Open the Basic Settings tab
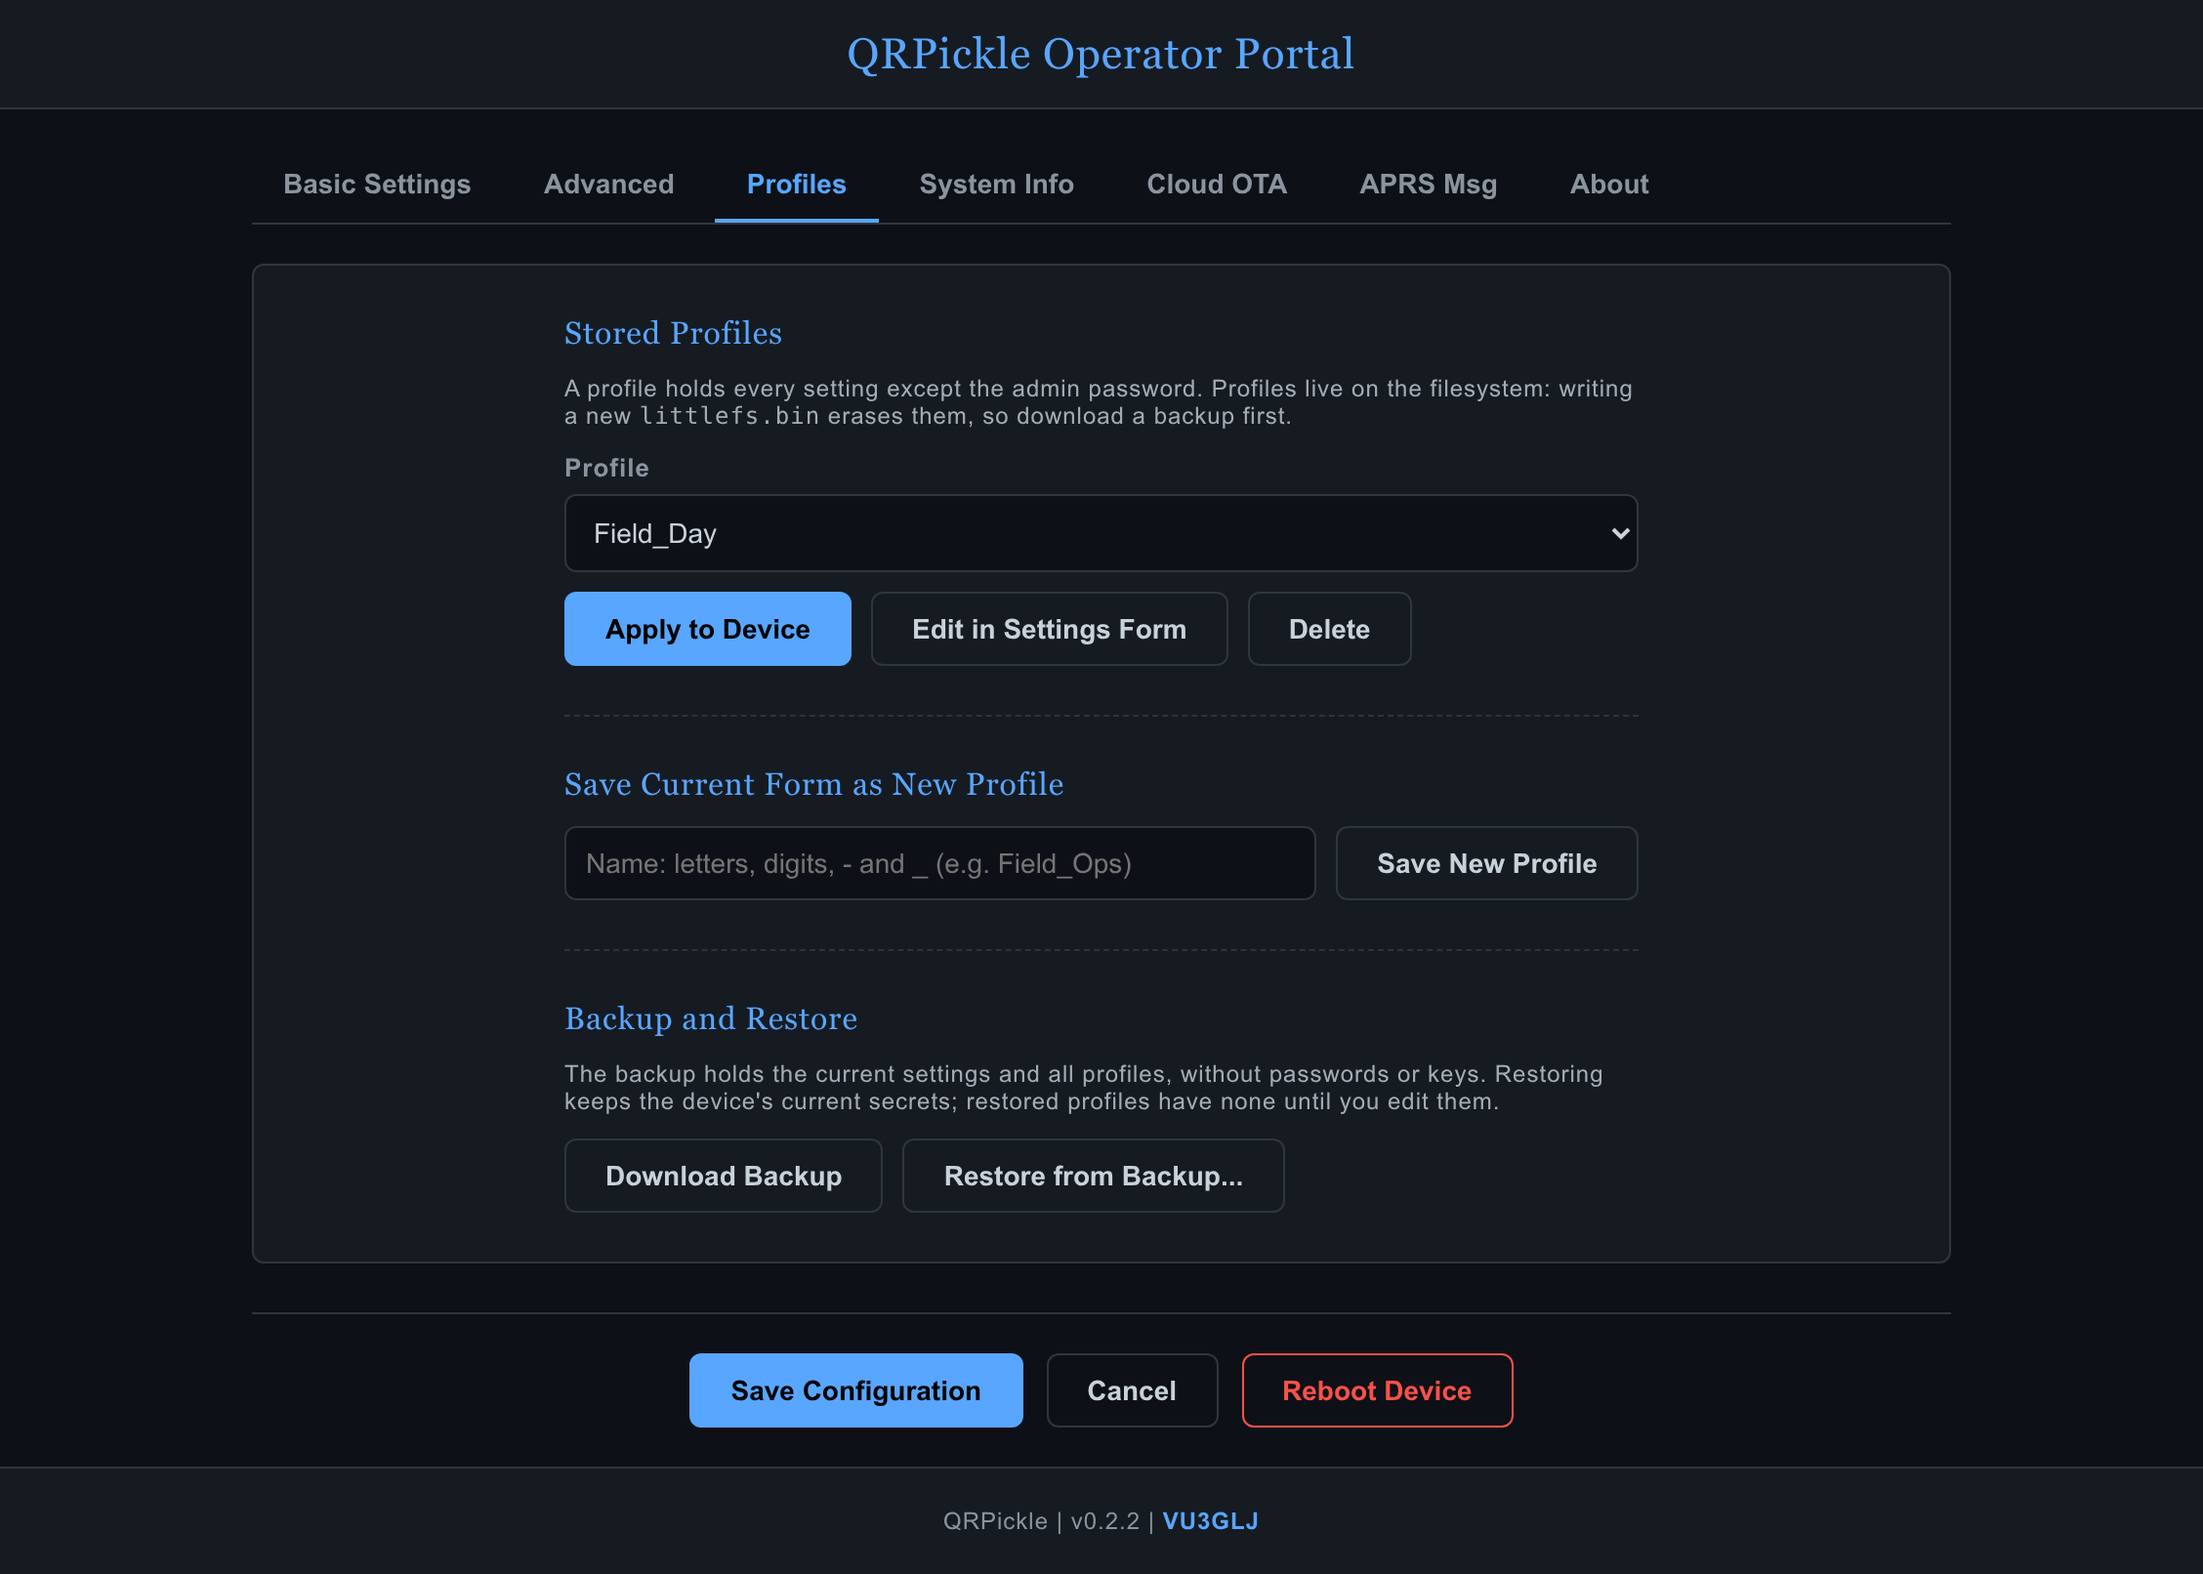Viewport: 2203px width, 1574px height. pos(377,184)
